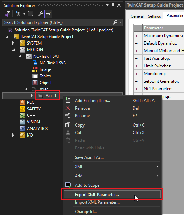Open the pending changes filter dropdown arrow
Screen dimensions: 184x215
click(x=24, y=14)
